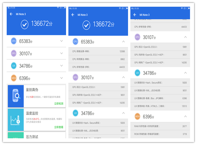Select GPU row valued 9831 in right screen
The height and width of the screenshot is (145, 197).
point(160,55)
